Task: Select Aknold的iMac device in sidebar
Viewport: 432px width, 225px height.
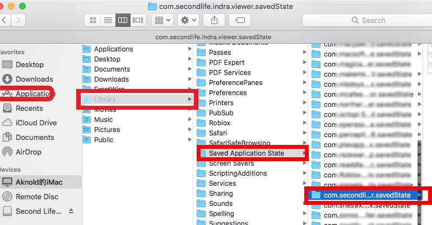Action: tap(41, 182)
